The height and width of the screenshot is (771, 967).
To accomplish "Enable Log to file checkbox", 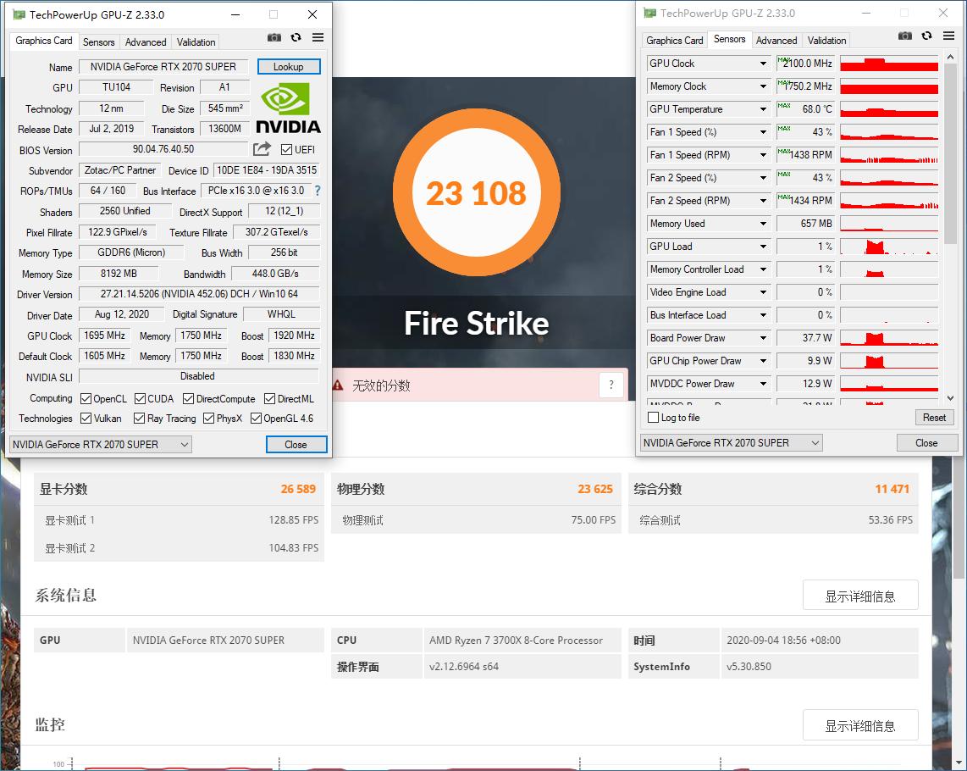I will (653, 418).
